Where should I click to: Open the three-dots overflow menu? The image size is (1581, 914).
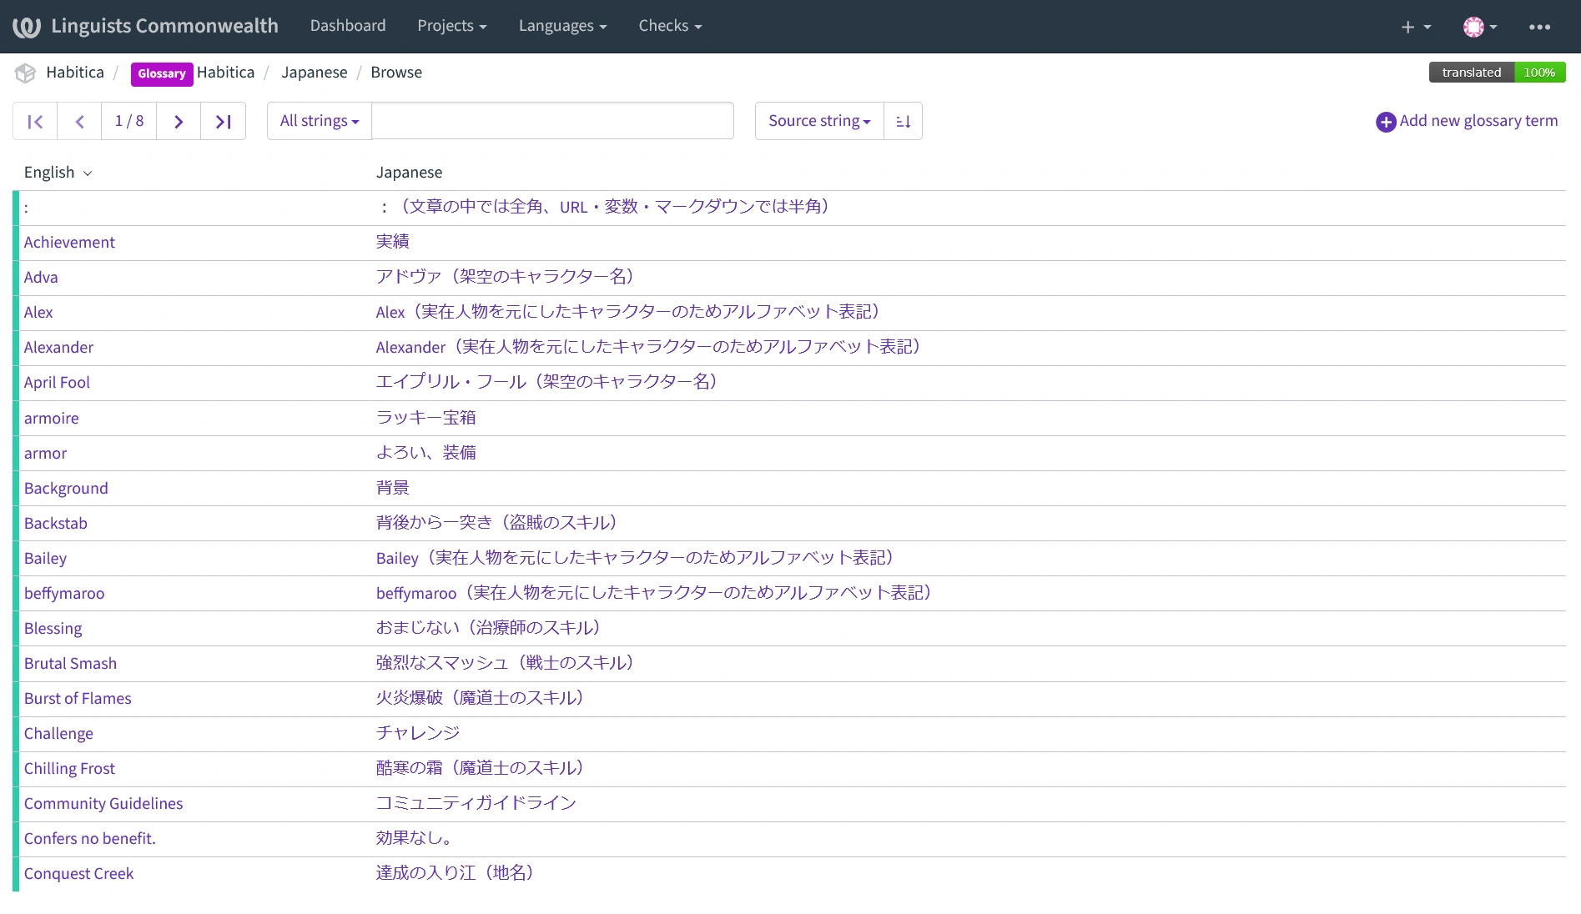point(1539,27)
